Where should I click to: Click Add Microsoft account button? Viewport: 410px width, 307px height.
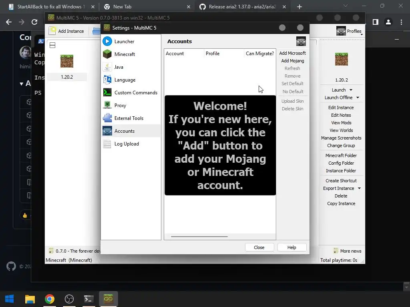click(292, 53)
